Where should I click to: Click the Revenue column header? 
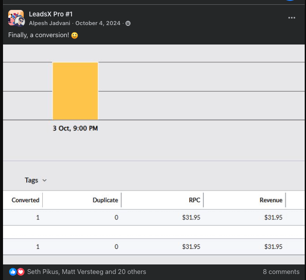[x=271, y=200]
